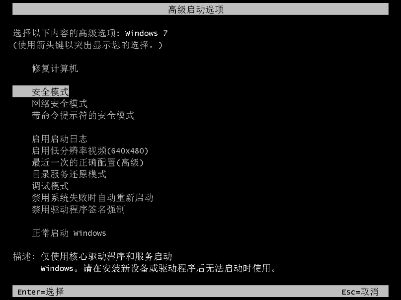The image size is (401, 300).
Task: Select 禁用驱动程序签名强制
Action: (x=78, y=210)
